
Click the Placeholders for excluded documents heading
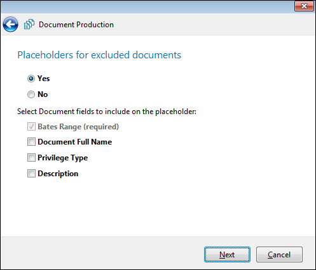tap(99, 55)
